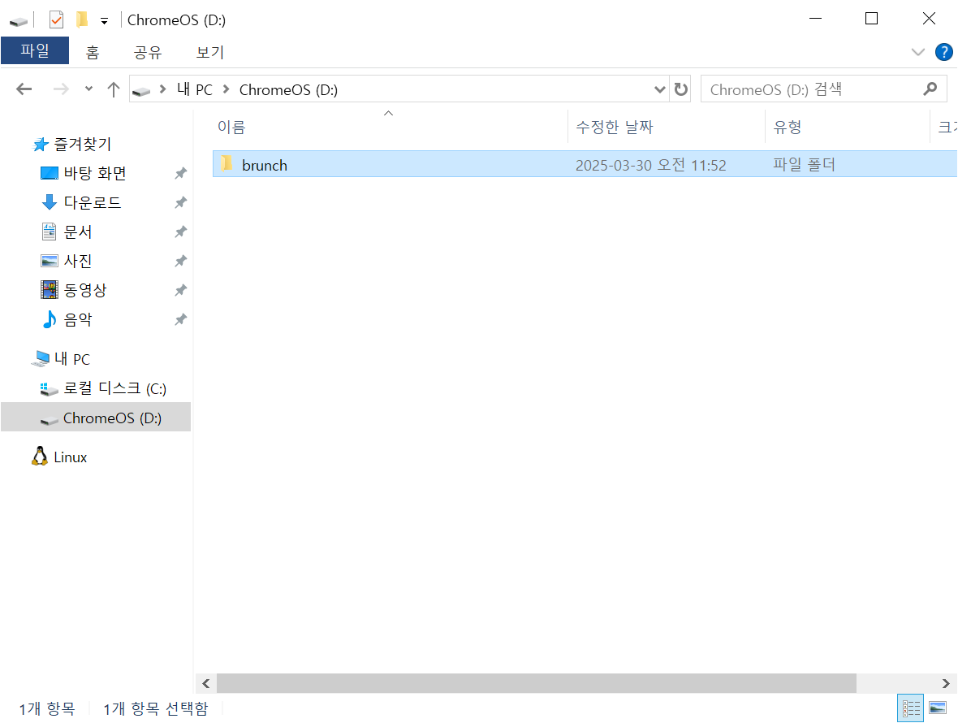Click the brunch folder icon
This screenshot has height=723, width=958.
tap(227, 164)
